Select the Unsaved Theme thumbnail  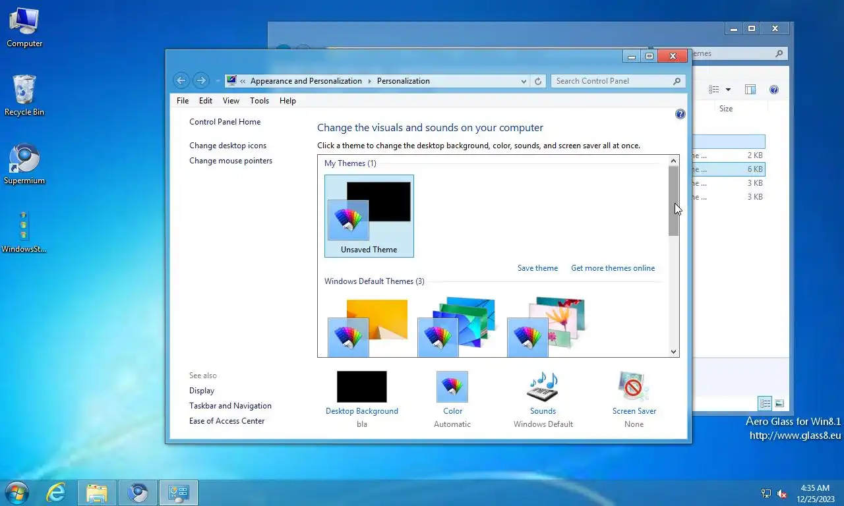[x=369, y=216]
